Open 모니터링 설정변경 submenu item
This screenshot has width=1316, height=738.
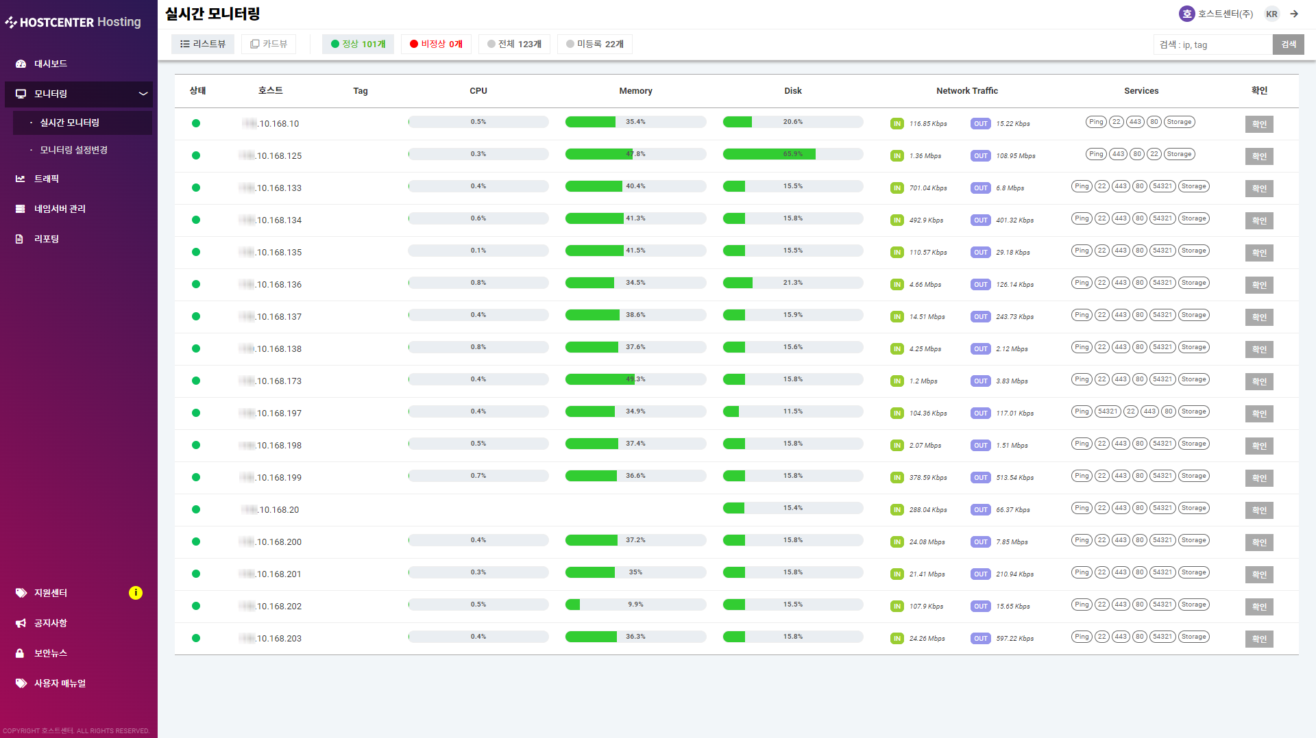[73, 150]
